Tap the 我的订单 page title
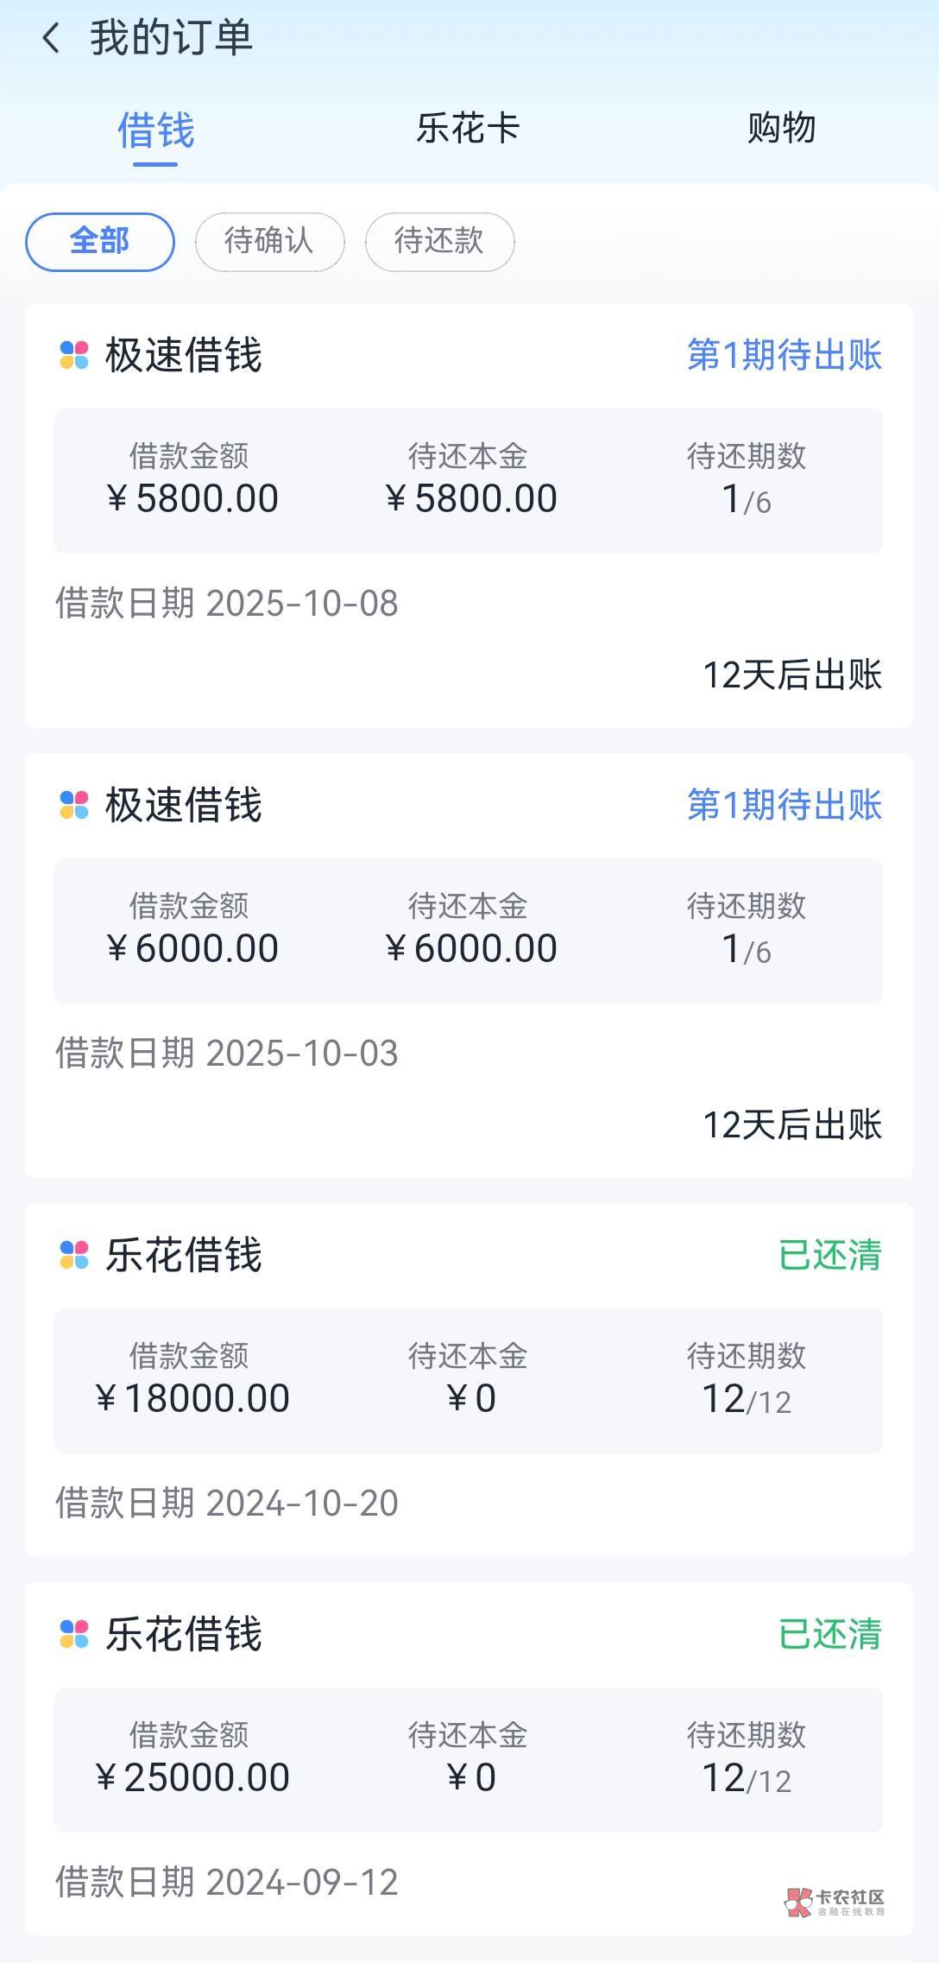This screenshot has height=1963, width=939. pos(171,39)
